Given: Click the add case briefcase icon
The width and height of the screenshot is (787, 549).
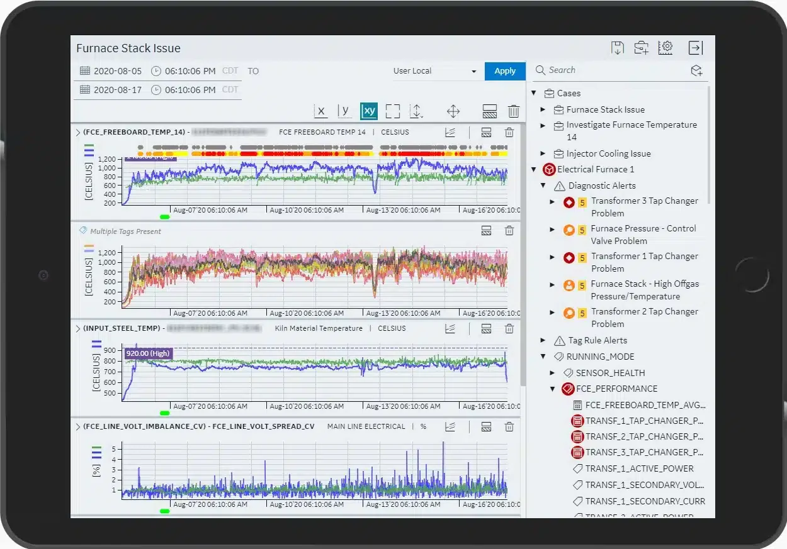Looking at the screenshot, I should click(642, 48).
